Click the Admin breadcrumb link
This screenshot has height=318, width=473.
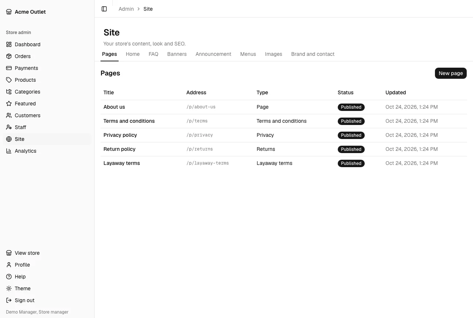(126, 9)
